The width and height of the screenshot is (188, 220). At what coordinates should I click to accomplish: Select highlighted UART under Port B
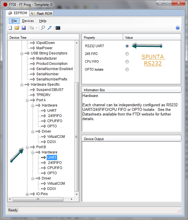[52, 157]
